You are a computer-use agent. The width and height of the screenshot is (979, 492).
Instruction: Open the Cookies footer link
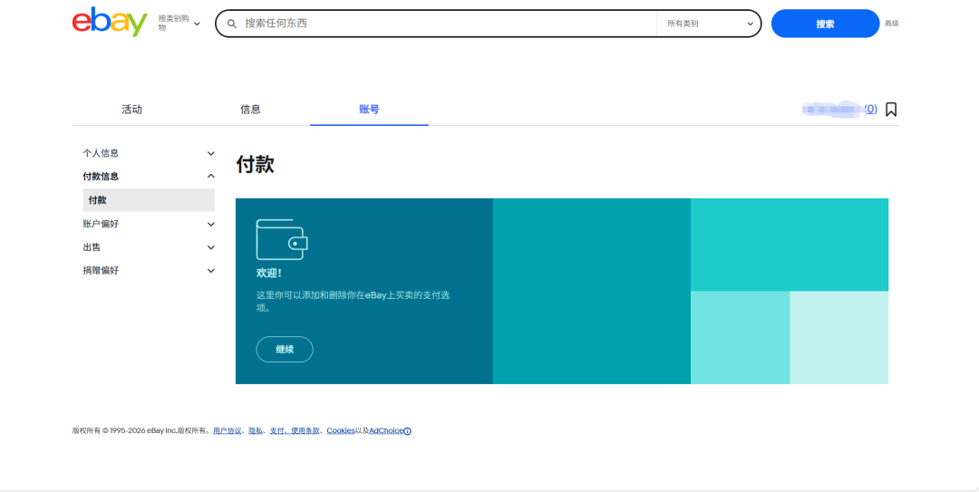[x=341, y=430]
